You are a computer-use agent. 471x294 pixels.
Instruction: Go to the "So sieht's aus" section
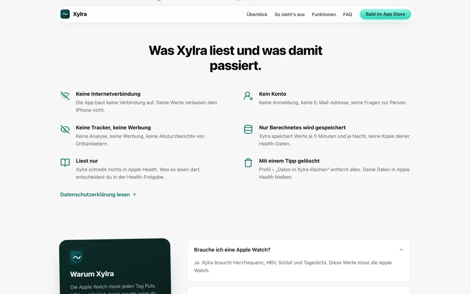coord(290,14)
